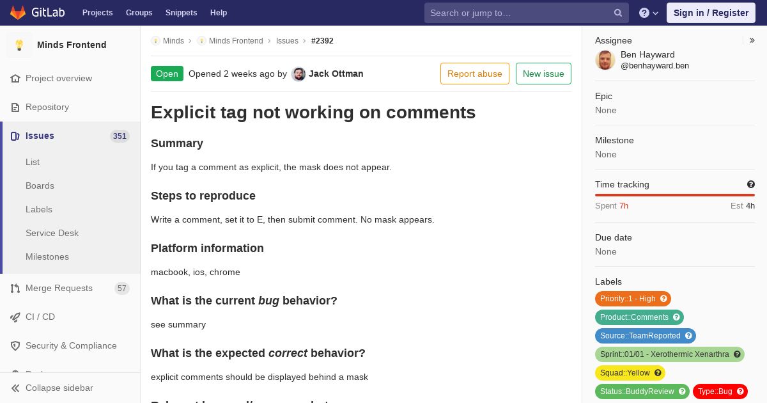The image size is (767, 403).
Task: Click Ben Hayward's assignee avatar
Action: [x=605, y=60]
